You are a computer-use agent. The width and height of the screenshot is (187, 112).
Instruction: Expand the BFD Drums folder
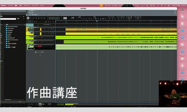pos(5,28)
